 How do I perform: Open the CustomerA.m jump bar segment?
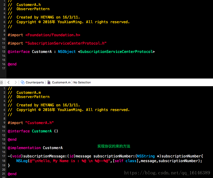click(x=61, y=82)
